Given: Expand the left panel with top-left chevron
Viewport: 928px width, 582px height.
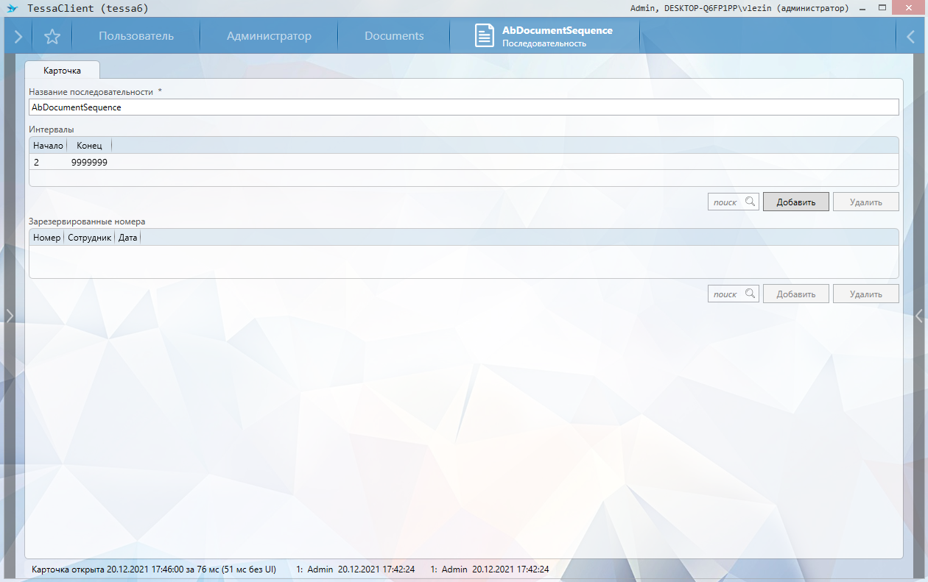Looking at the screenshot, I should (x=18, y=36).
